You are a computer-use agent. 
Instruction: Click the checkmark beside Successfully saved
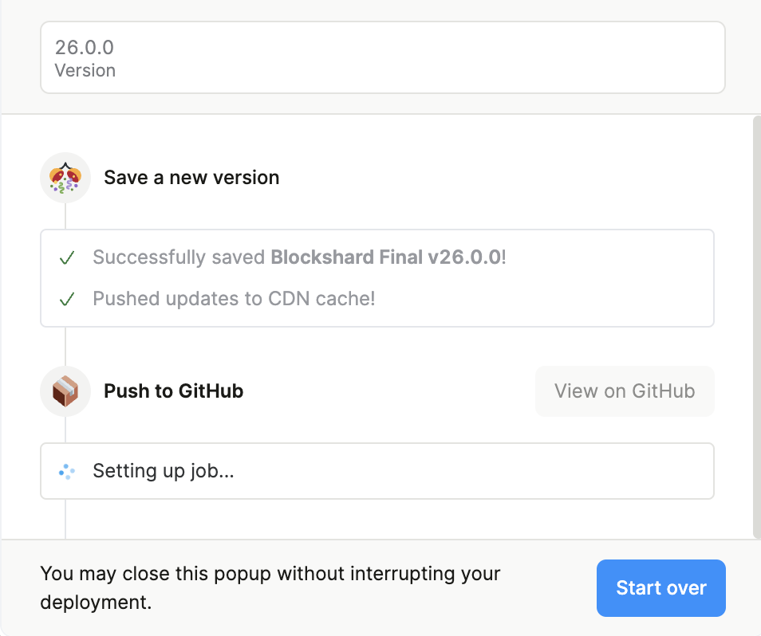pos(67,258)
